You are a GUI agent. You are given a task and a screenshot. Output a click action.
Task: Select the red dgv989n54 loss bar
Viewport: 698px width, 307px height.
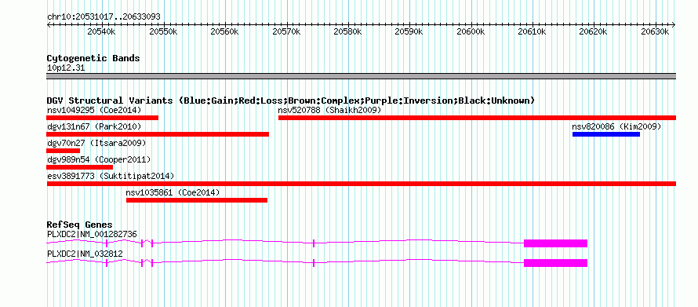80,167
